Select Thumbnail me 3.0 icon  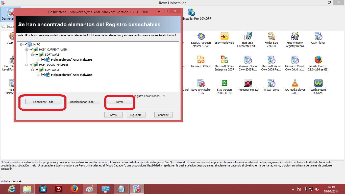[x=248, y=83]
